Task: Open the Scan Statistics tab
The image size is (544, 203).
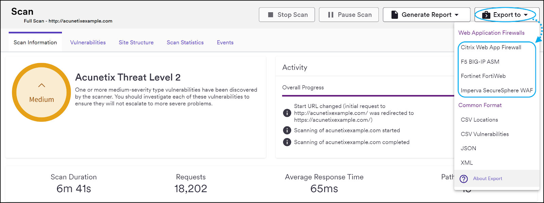Action: pos(185,42)
